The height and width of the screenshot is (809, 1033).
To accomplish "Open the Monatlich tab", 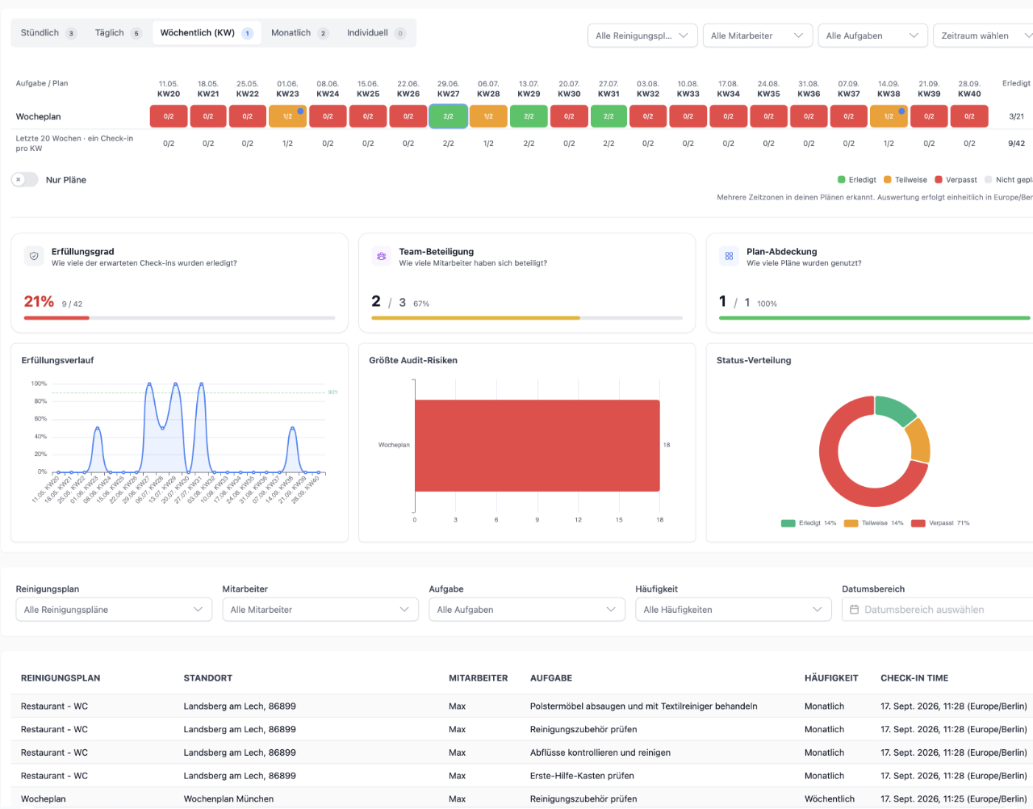I will coord(299,33).
